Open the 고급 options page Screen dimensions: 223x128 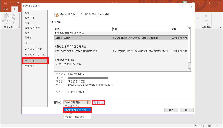35,43
